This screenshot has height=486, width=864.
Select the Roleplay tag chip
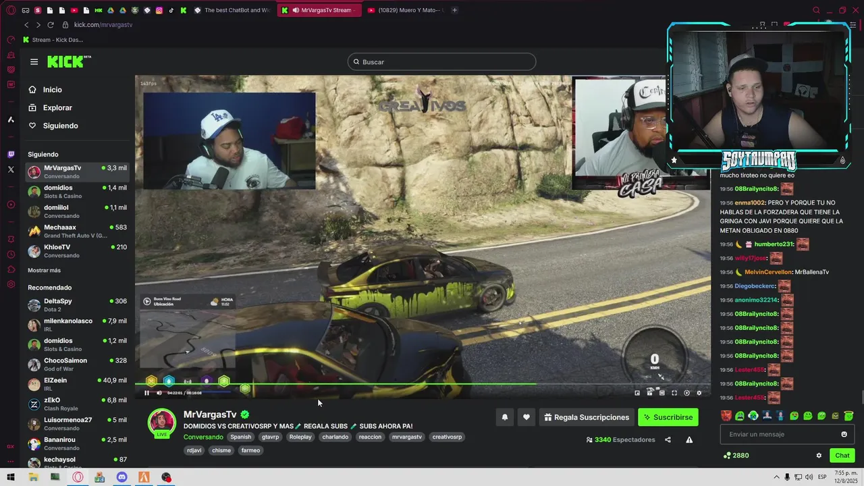(300, 437)
